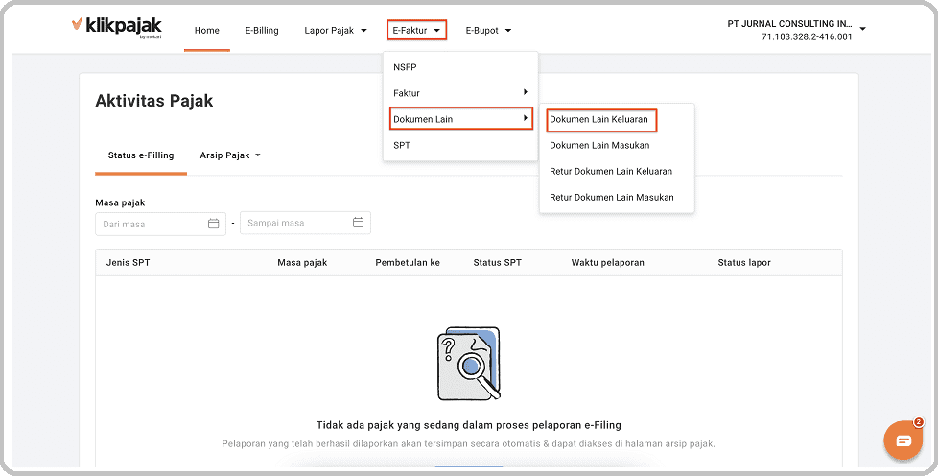Click NPWP number 71.103.328.2-416.001
938x476 pixels.
pyautogui.click(x=807, y=36)
